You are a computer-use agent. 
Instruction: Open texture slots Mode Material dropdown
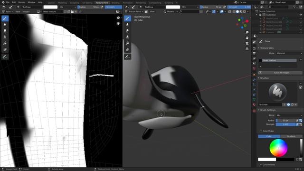289,53
